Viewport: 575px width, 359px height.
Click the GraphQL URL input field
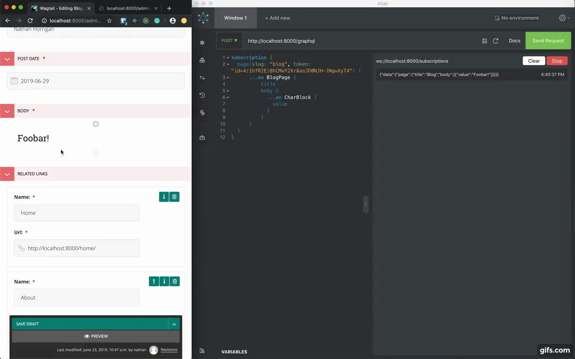point(360,41)
